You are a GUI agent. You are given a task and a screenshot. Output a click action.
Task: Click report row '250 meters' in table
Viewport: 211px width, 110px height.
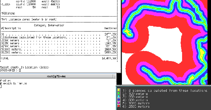[59, 43]
